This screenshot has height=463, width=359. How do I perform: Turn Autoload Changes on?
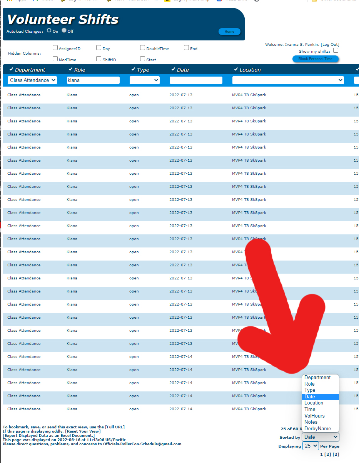tap(49, 30)
